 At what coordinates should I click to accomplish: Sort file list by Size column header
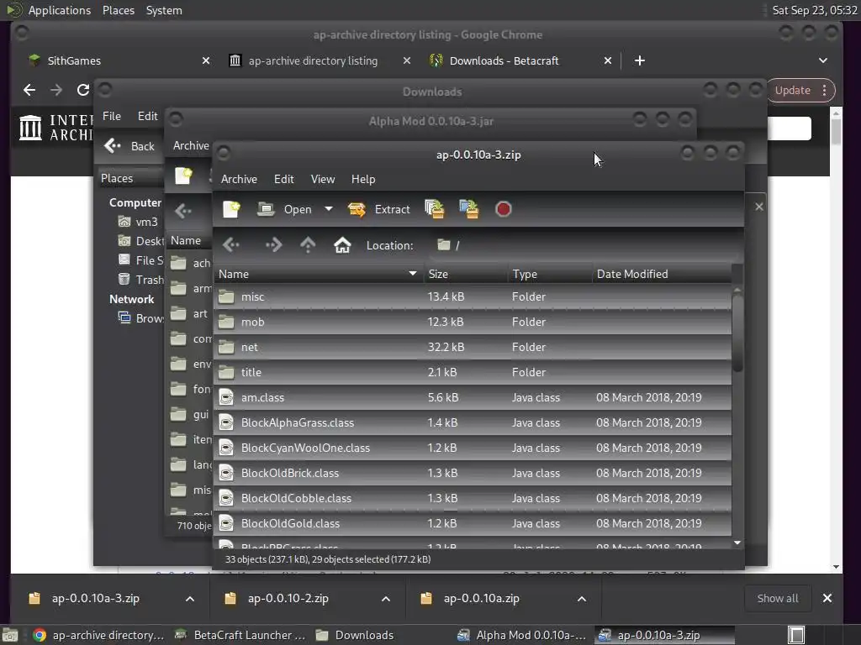click(465, 274)
